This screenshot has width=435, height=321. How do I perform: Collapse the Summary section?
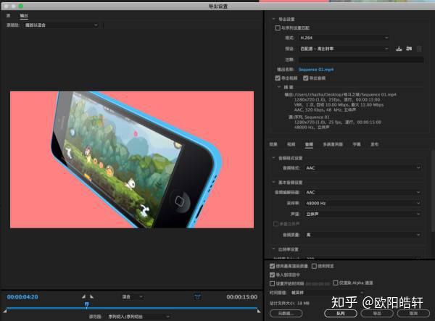coord(279,87)
